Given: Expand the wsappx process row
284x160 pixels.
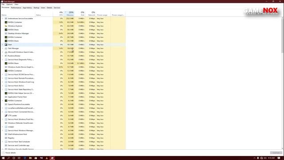Looking at the screenshot, I should [2, 127].
